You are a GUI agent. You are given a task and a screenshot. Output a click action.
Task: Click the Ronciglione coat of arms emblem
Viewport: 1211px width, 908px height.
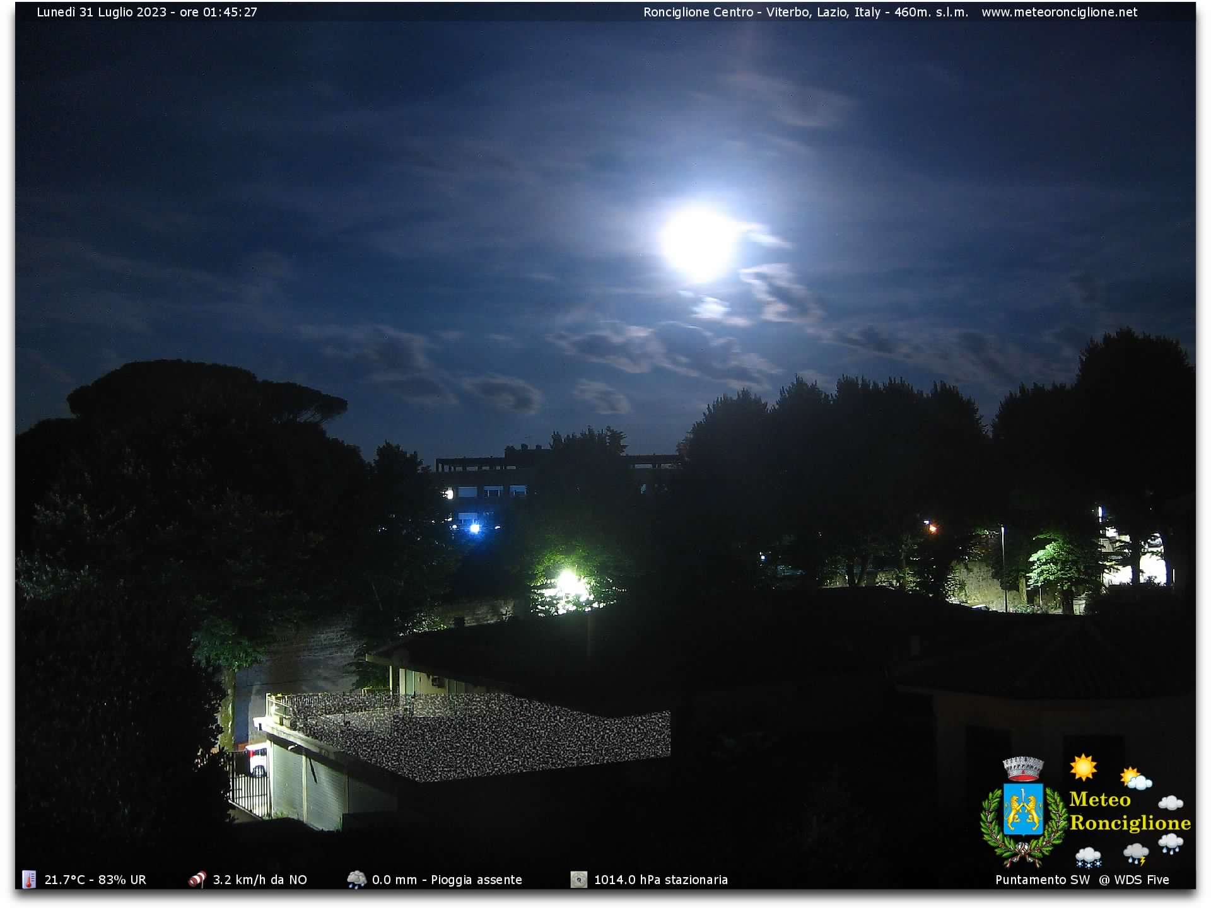[x=1022, y=811]
